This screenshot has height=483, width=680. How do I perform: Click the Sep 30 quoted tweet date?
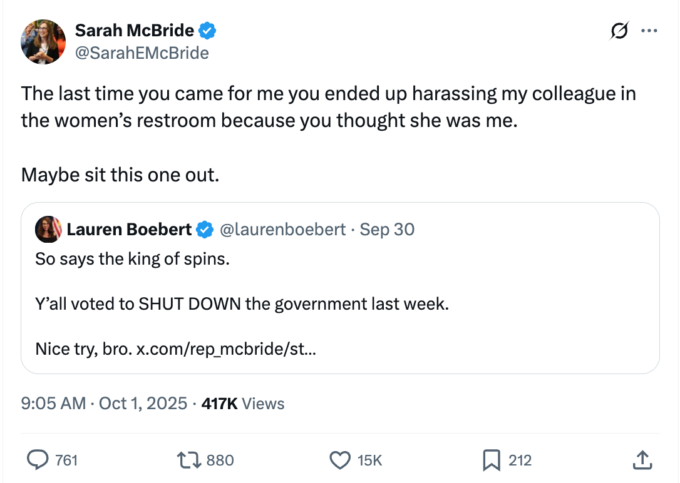387,230
